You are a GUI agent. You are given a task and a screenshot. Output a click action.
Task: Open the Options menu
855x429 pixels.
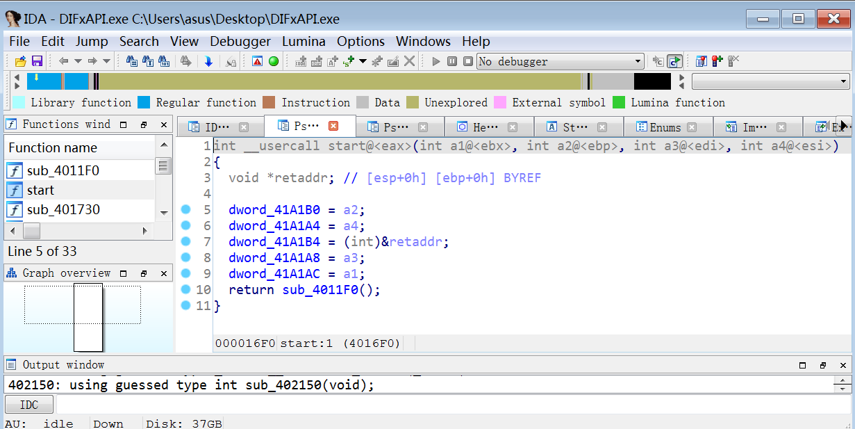(360, 41)
